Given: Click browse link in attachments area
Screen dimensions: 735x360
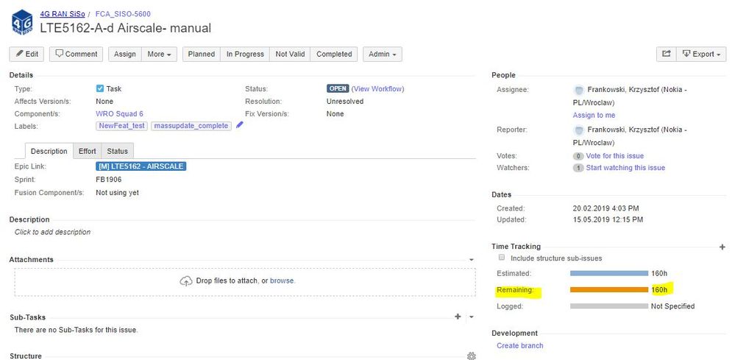Looking at the screenshot, I should 282,280.
